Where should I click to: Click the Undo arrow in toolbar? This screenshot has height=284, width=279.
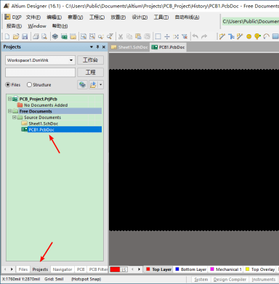[195, 36]
